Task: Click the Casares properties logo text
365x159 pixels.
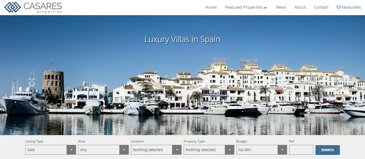Action: tap(43, 8)
